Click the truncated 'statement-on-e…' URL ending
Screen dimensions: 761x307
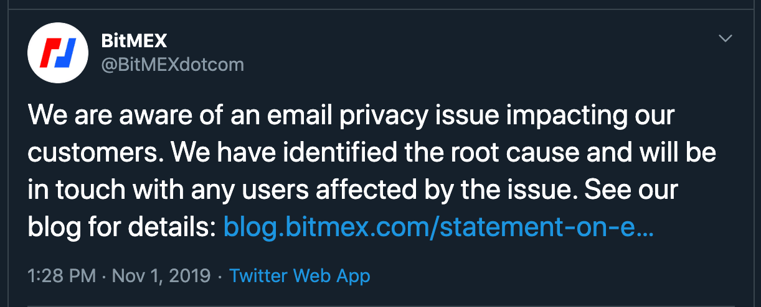point(548,228)
